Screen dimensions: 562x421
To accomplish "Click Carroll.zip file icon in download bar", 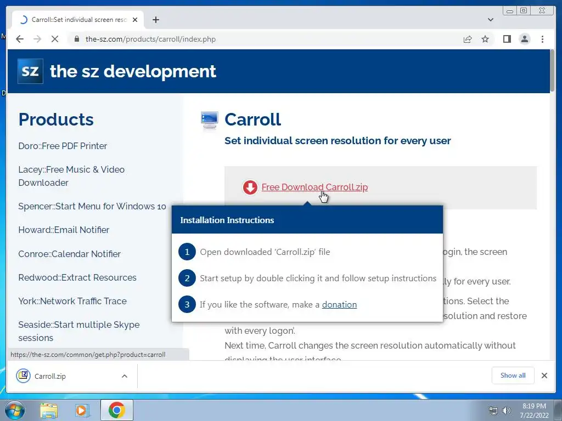I will tap(23, 376).
